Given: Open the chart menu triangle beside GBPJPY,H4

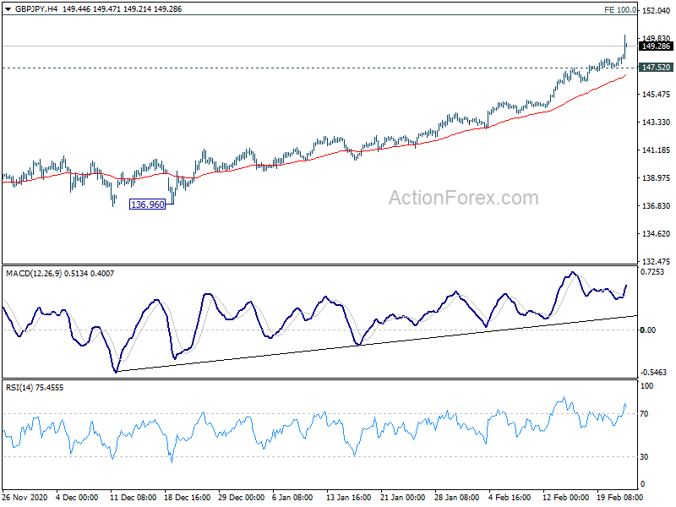Looking at the screenshot, I should (x=8, y=9).
